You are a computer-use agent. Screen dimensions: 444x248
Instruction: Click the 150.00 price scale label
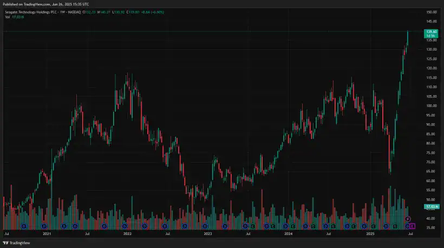[432, 12]
